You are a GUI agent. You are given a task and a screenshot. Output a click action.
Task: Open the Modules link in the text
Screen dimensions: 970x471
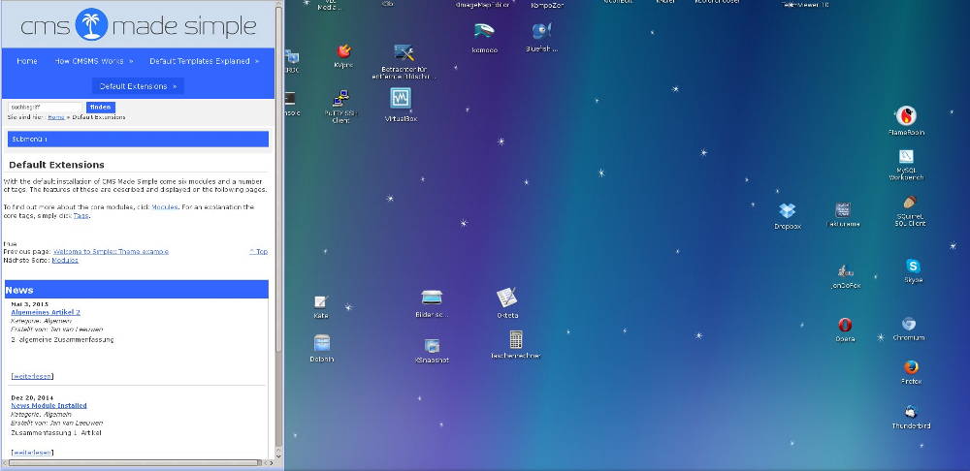(165, 207)
